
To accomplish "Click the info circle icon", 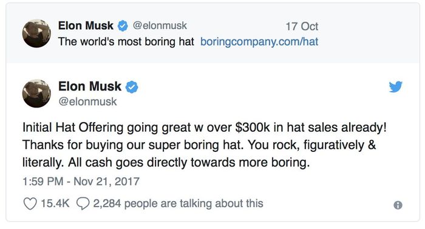I will (398, 205).
